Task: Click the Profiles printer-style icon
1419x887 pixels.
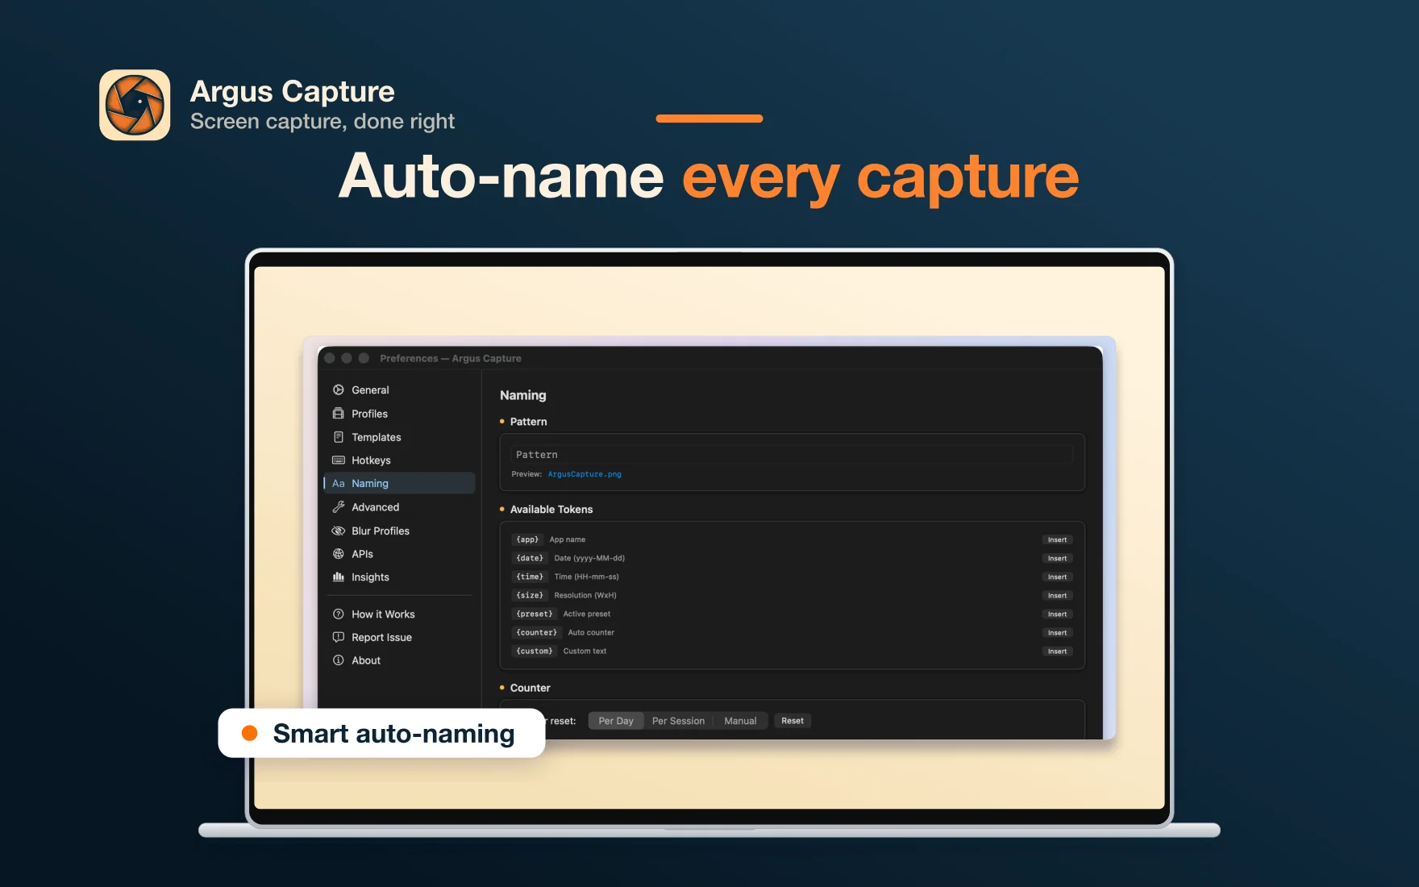Action: pyautogui.click(x=339, y=414)
